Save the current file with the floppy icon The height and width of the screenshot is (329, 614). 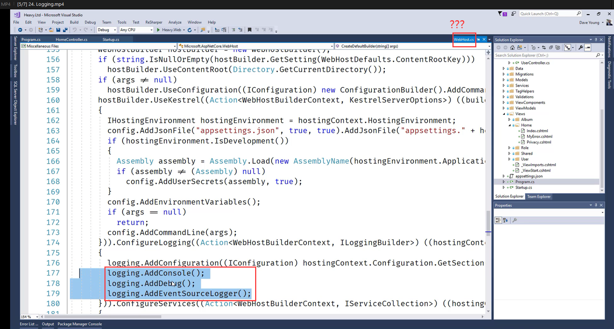(x=58, y=30)
